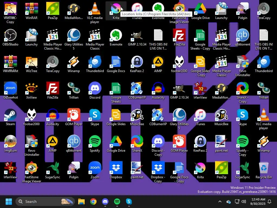Viewport: 277px width, 208px height.
Task: Click the volume speaker tray icon
Action: click(x=244, y=201)
